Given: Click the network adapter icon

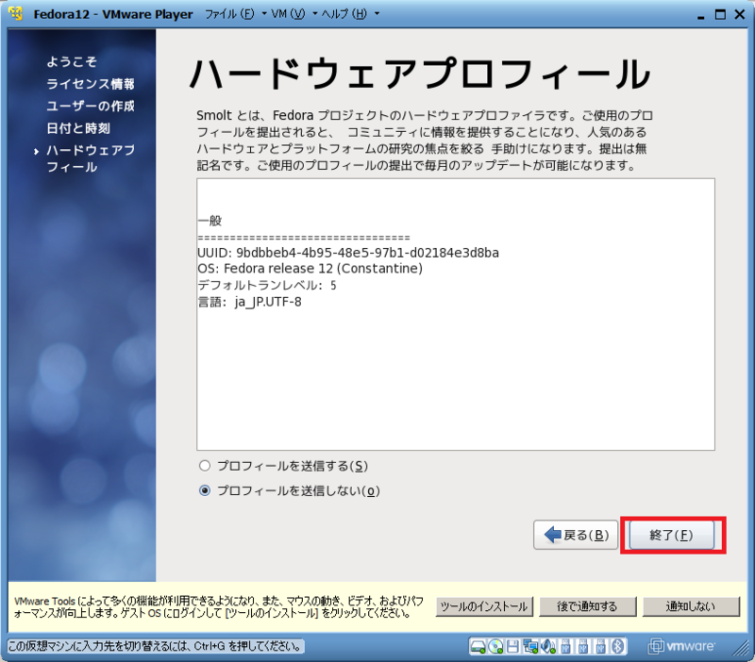Looking at the screenshot, I should [x=529, y=648].
